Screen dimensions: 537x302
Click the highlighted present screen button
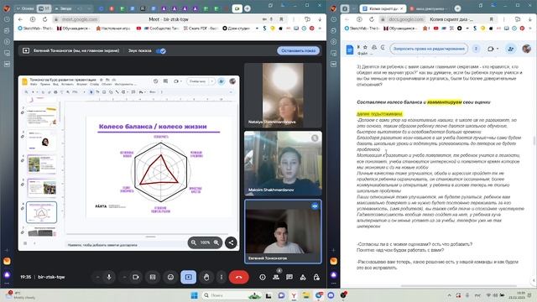coord(188,277)
